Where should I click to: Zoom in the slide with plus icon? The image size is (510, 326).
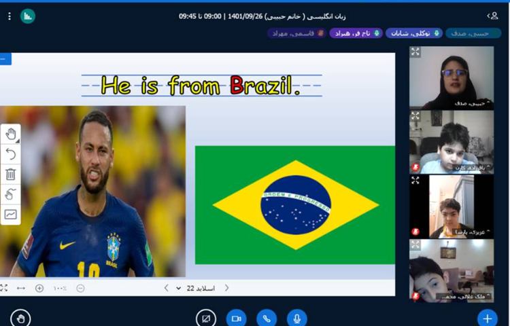coord(39,288)
